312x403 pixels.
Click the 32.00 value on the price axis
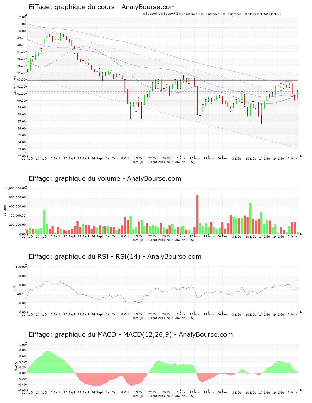(x=22, y=156)
